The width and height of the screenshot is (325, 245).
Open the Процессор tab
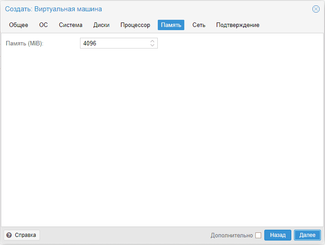point(135,25)
